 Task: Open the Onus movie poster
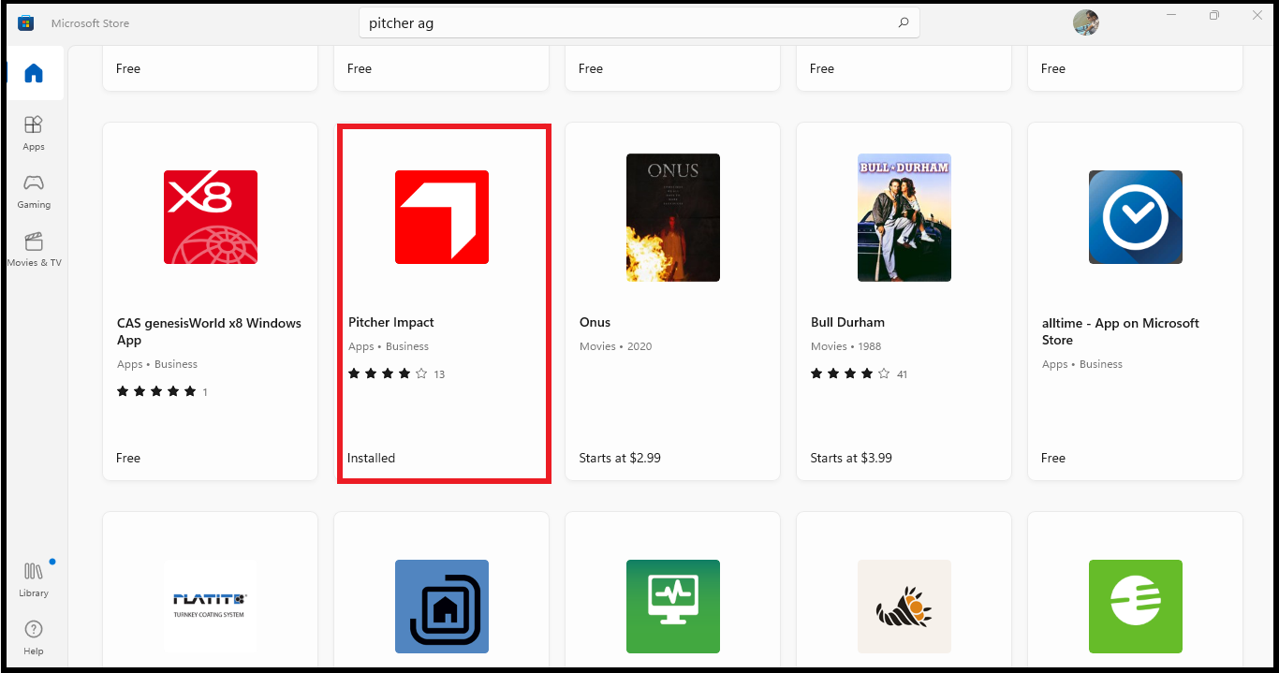(672, 217)
